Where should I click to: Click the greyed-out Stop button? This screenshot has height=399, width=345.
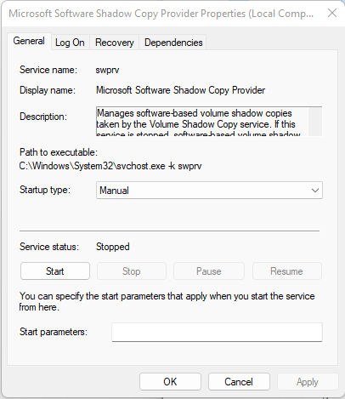pyautogui.click(x=132, y=271)
